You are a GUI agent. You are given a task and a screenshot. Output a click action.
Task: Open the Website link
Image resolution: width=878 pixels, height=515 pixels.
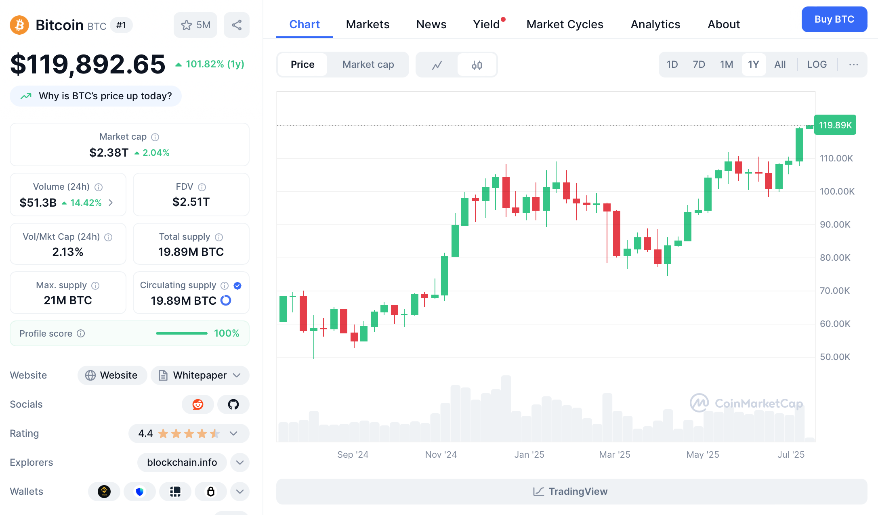[x=112, y=375]
